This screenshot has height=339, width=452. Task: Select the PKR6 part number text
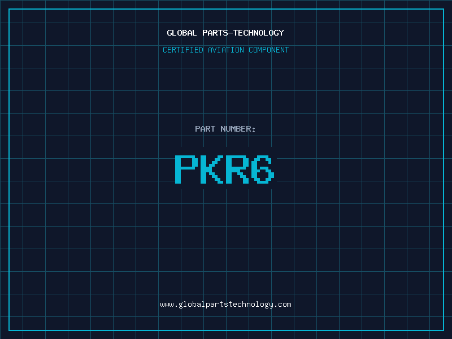[x=224, y=169]
